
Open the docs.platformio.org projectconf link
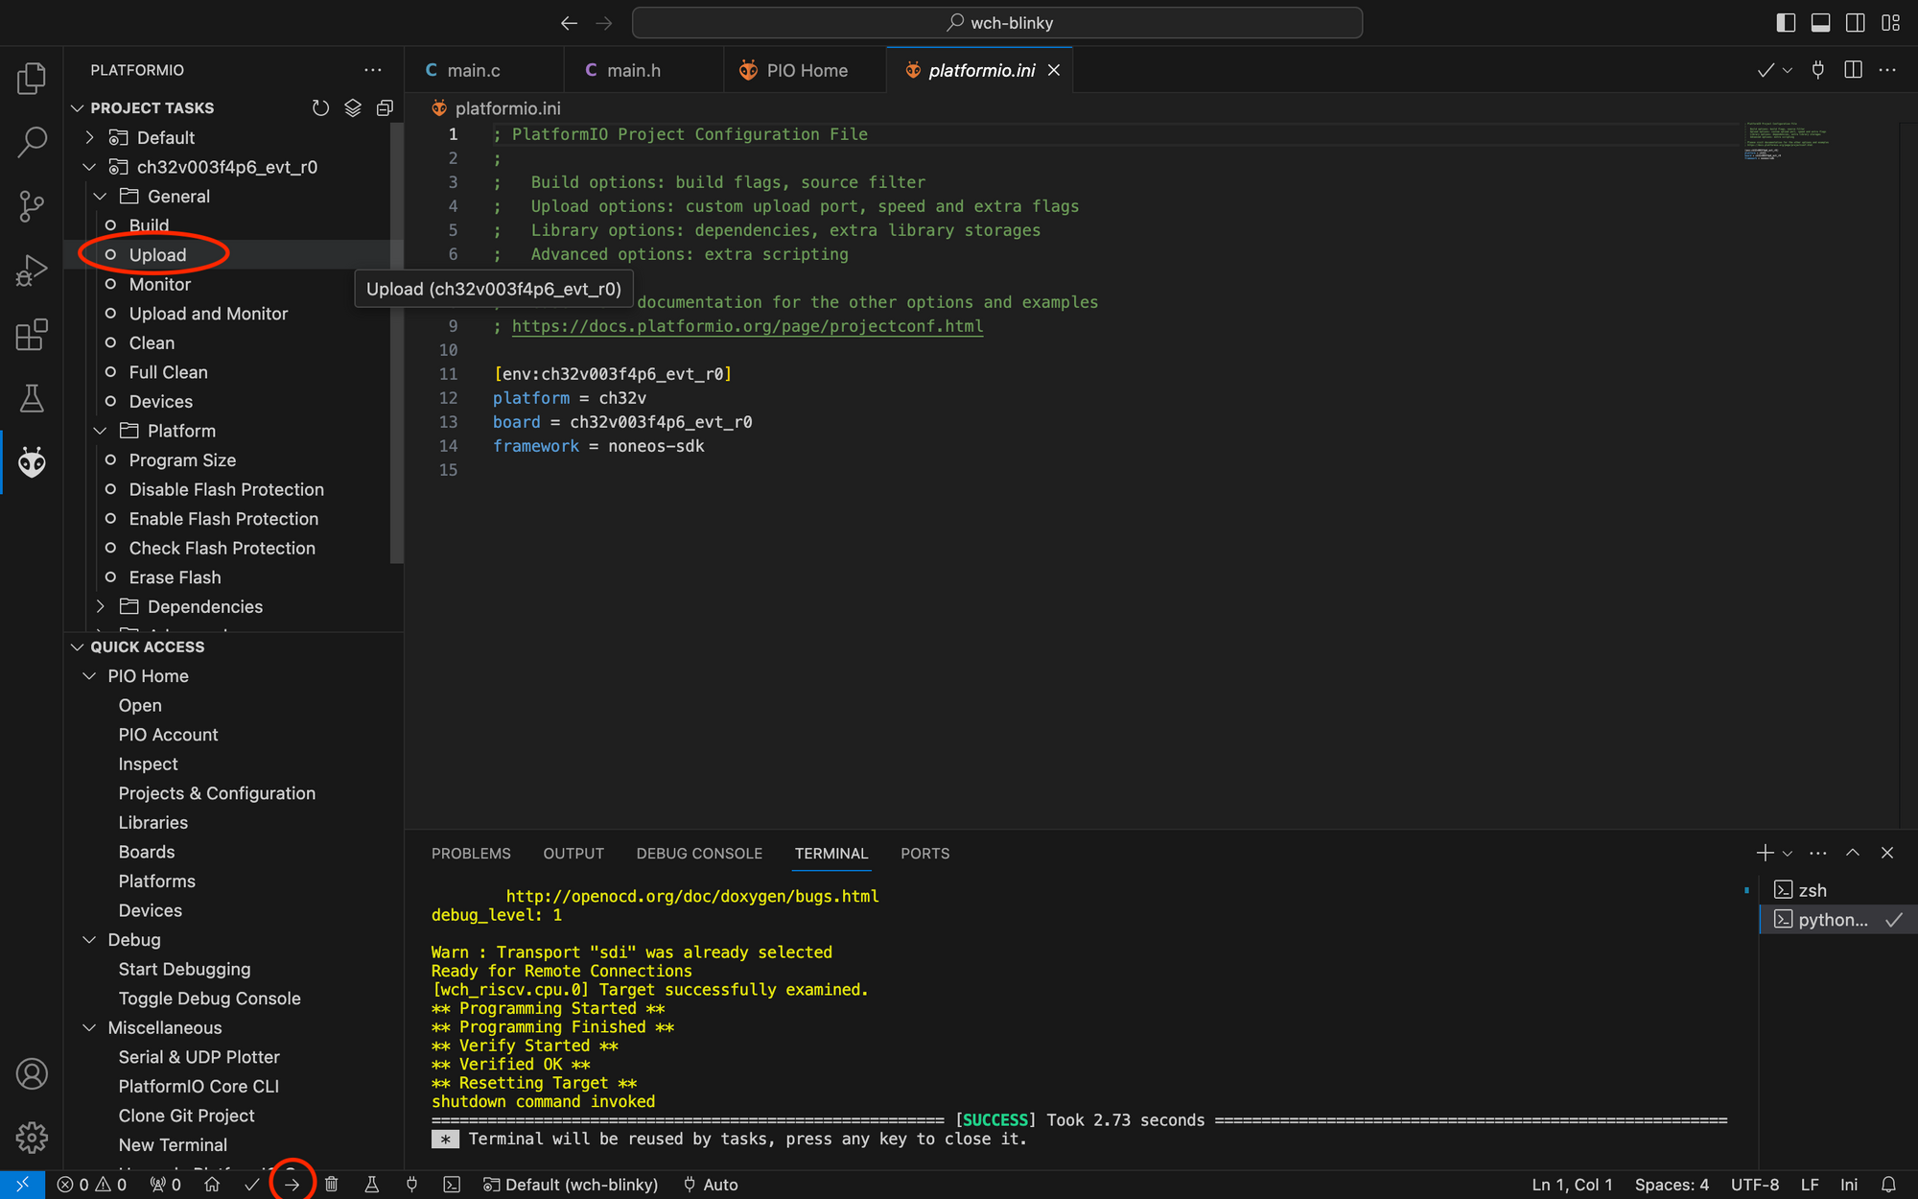click(747, 326)
